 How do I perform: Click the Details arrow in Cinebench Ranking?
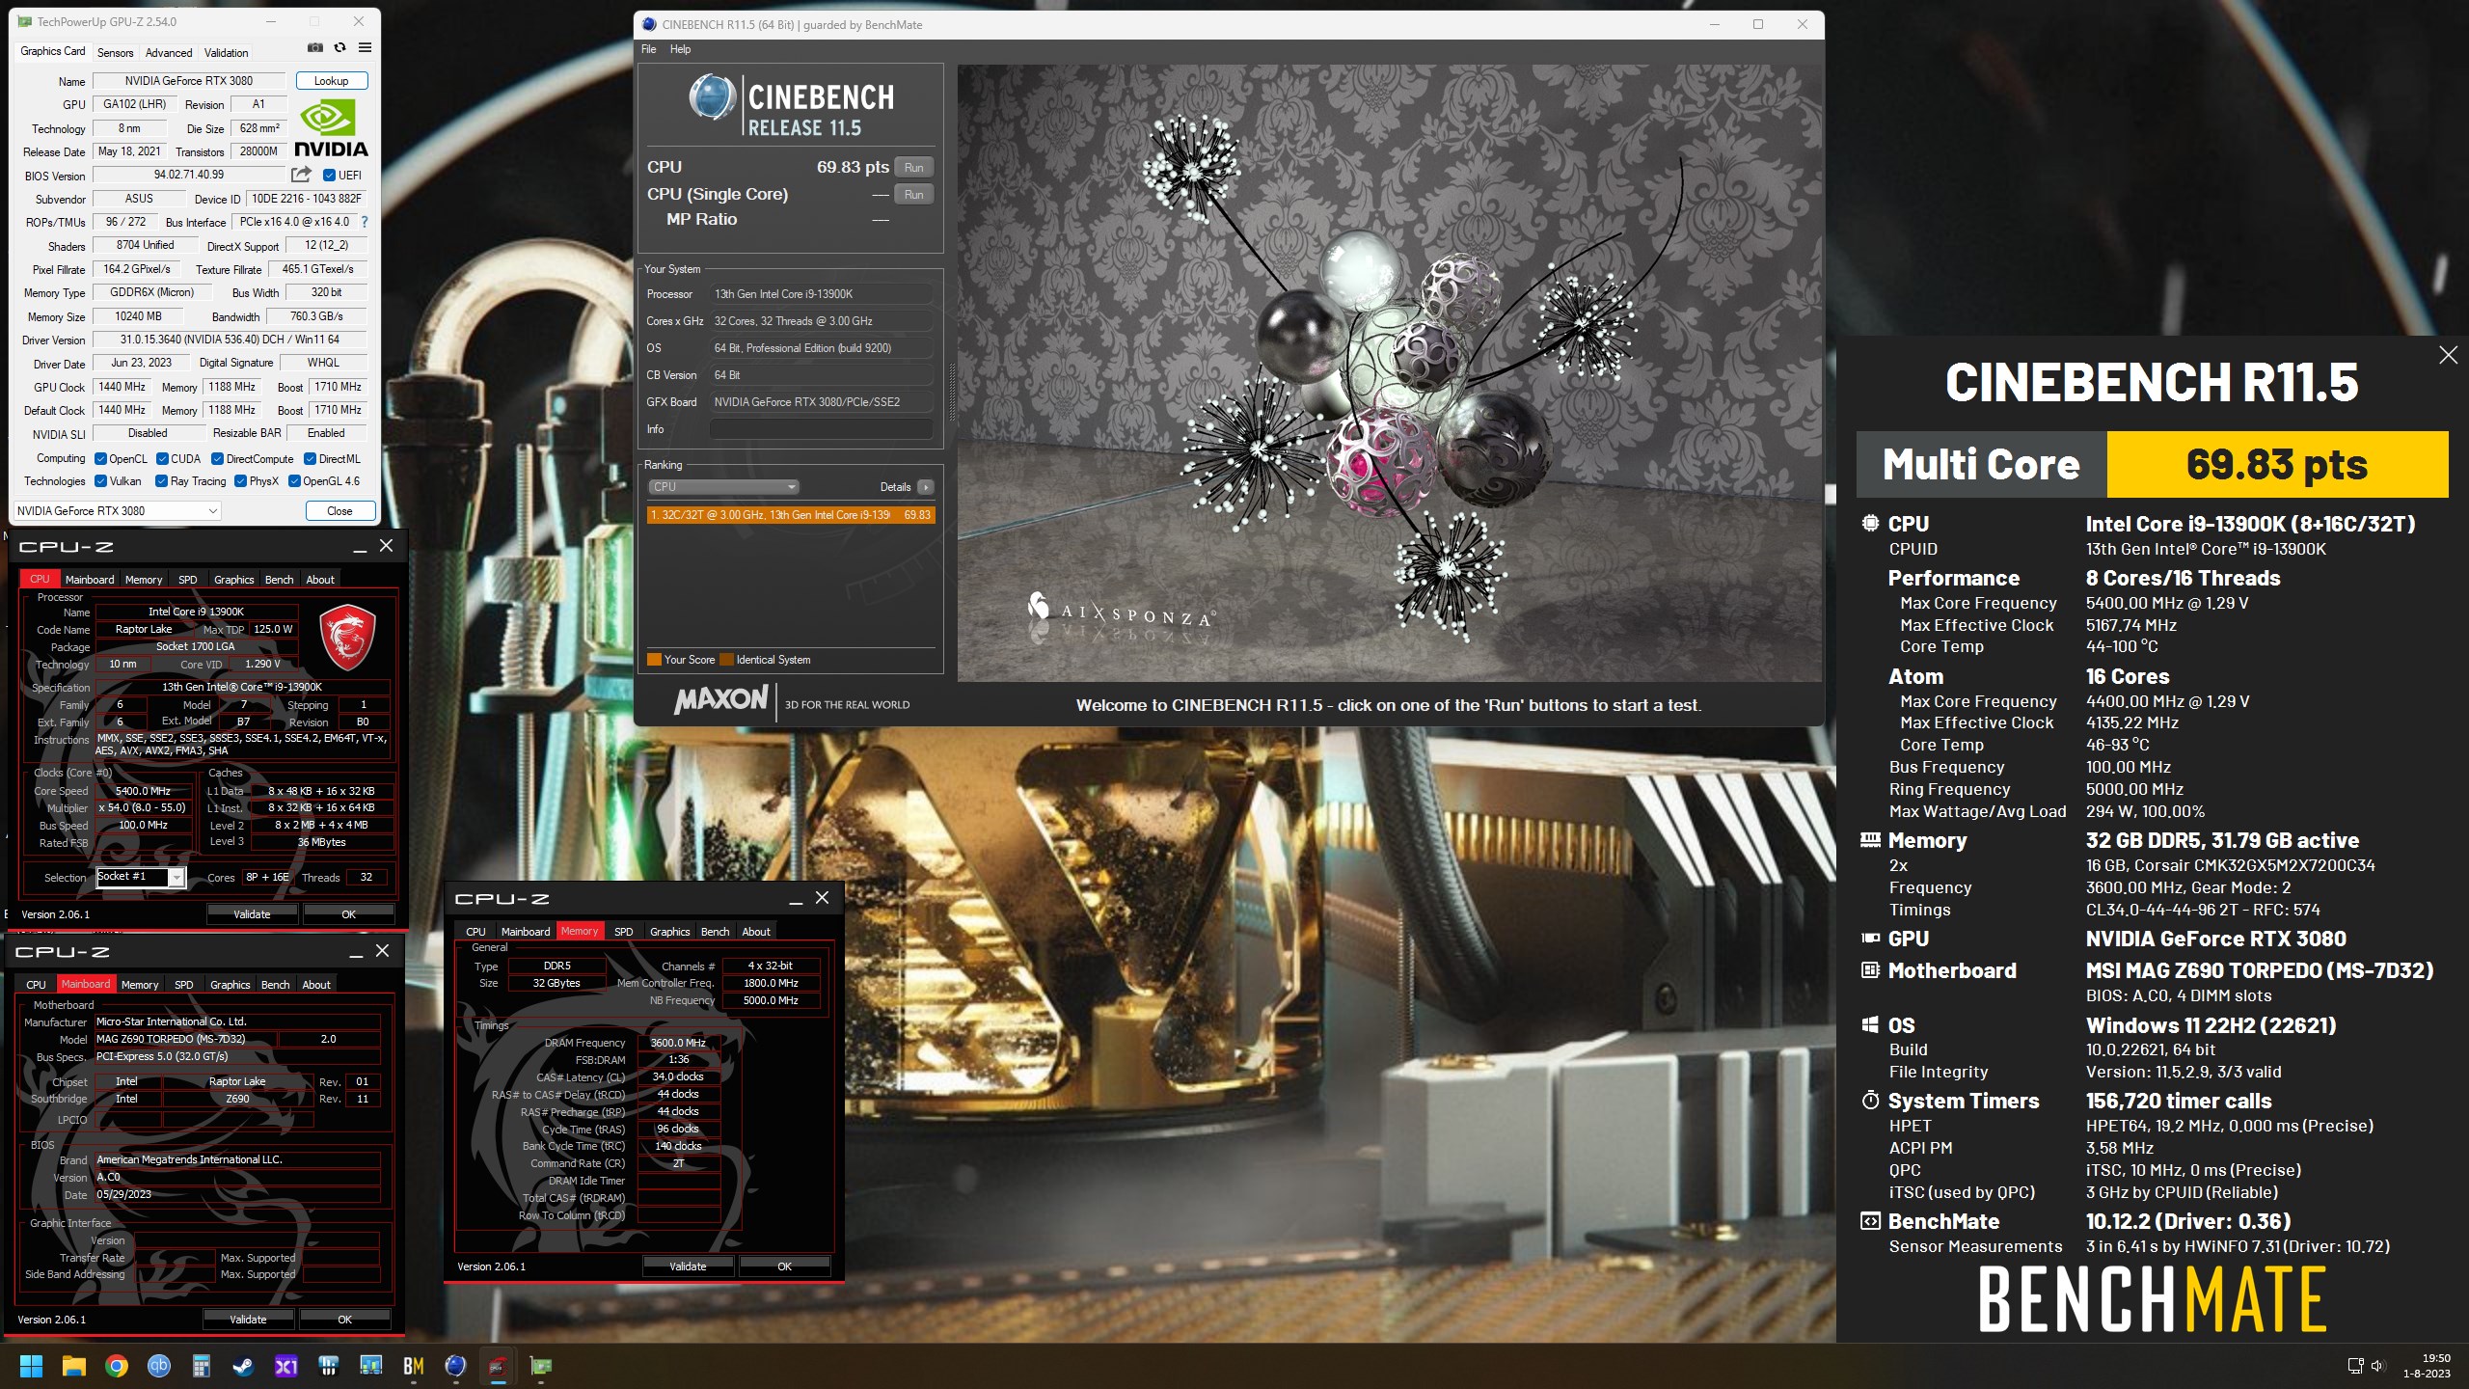click(x=925, y=487)
